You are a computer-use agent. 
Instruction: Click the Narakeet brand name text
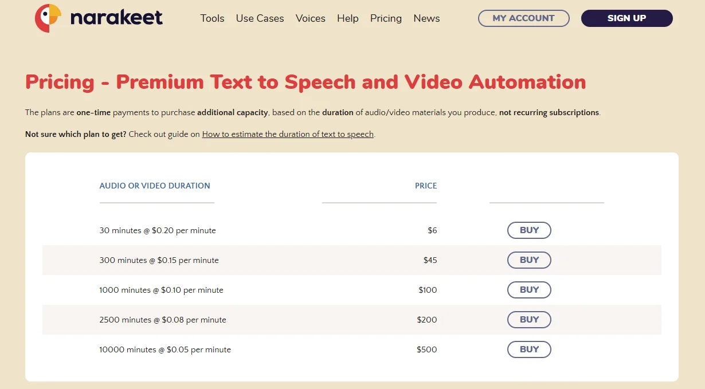[116, 18]
